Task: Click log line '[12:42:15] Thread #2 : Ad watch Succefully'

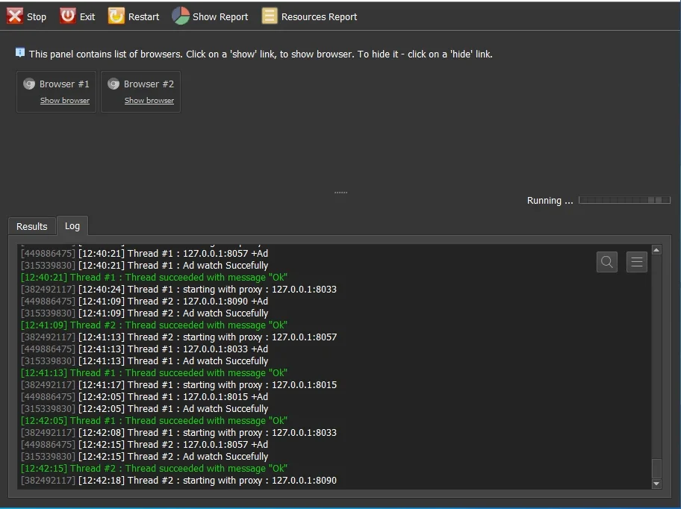Action: [x=144, y=457]
